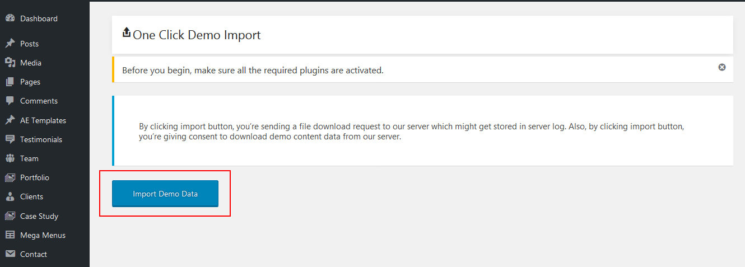745x267 pixels.
Task: Click the Clients person icon
Action: point(10,196)
